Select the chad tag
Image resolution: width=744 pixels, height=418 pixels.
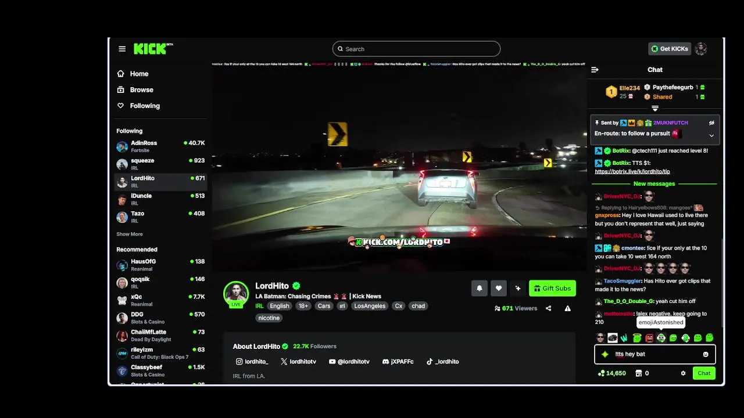[x=419, y=306]
